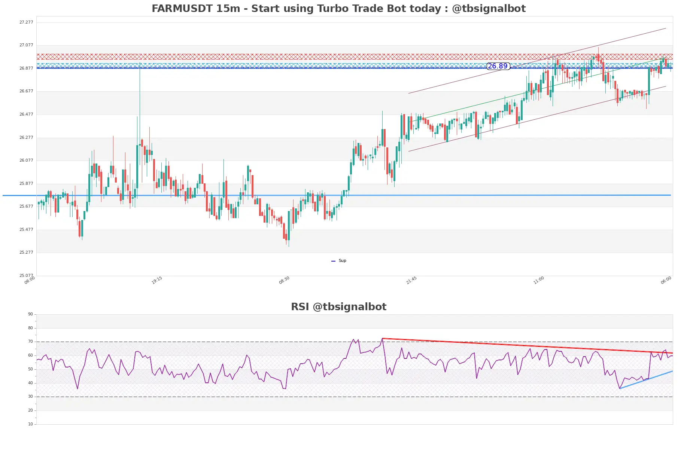Select the 25.477 price axis label
Image resolution: width=678 pixels, height=452 pixels.
point(26,230)
